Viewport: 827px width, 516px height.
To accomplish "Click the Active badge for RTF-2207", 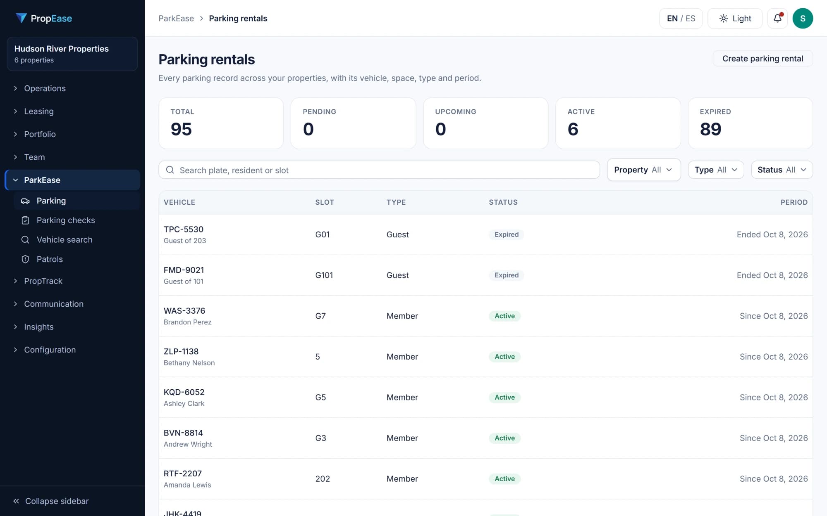I will 504,479.
